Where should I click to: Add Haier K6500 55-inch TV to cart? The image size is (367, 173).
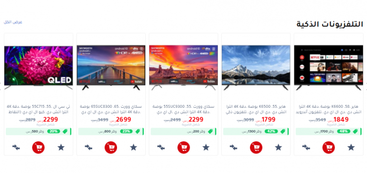(256, 148)
